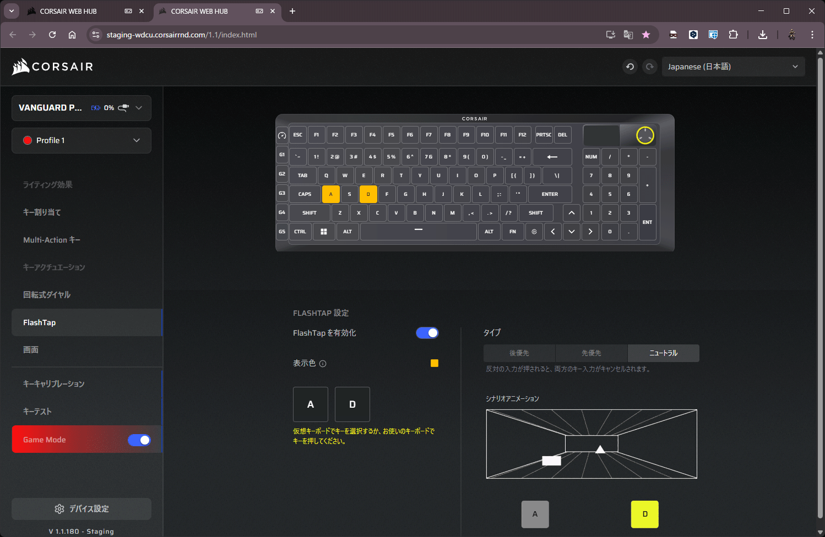Click the info icon beside 表示色
The width and height of the screenshot is (825, 537).
click(323, 364)
